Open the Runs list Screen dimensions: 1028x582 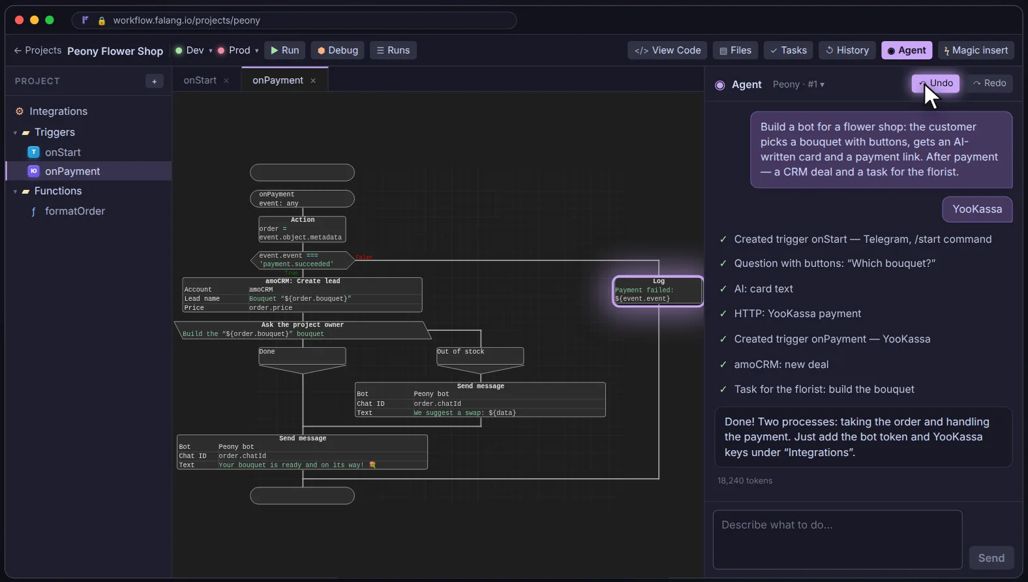(x=393, y=50)
